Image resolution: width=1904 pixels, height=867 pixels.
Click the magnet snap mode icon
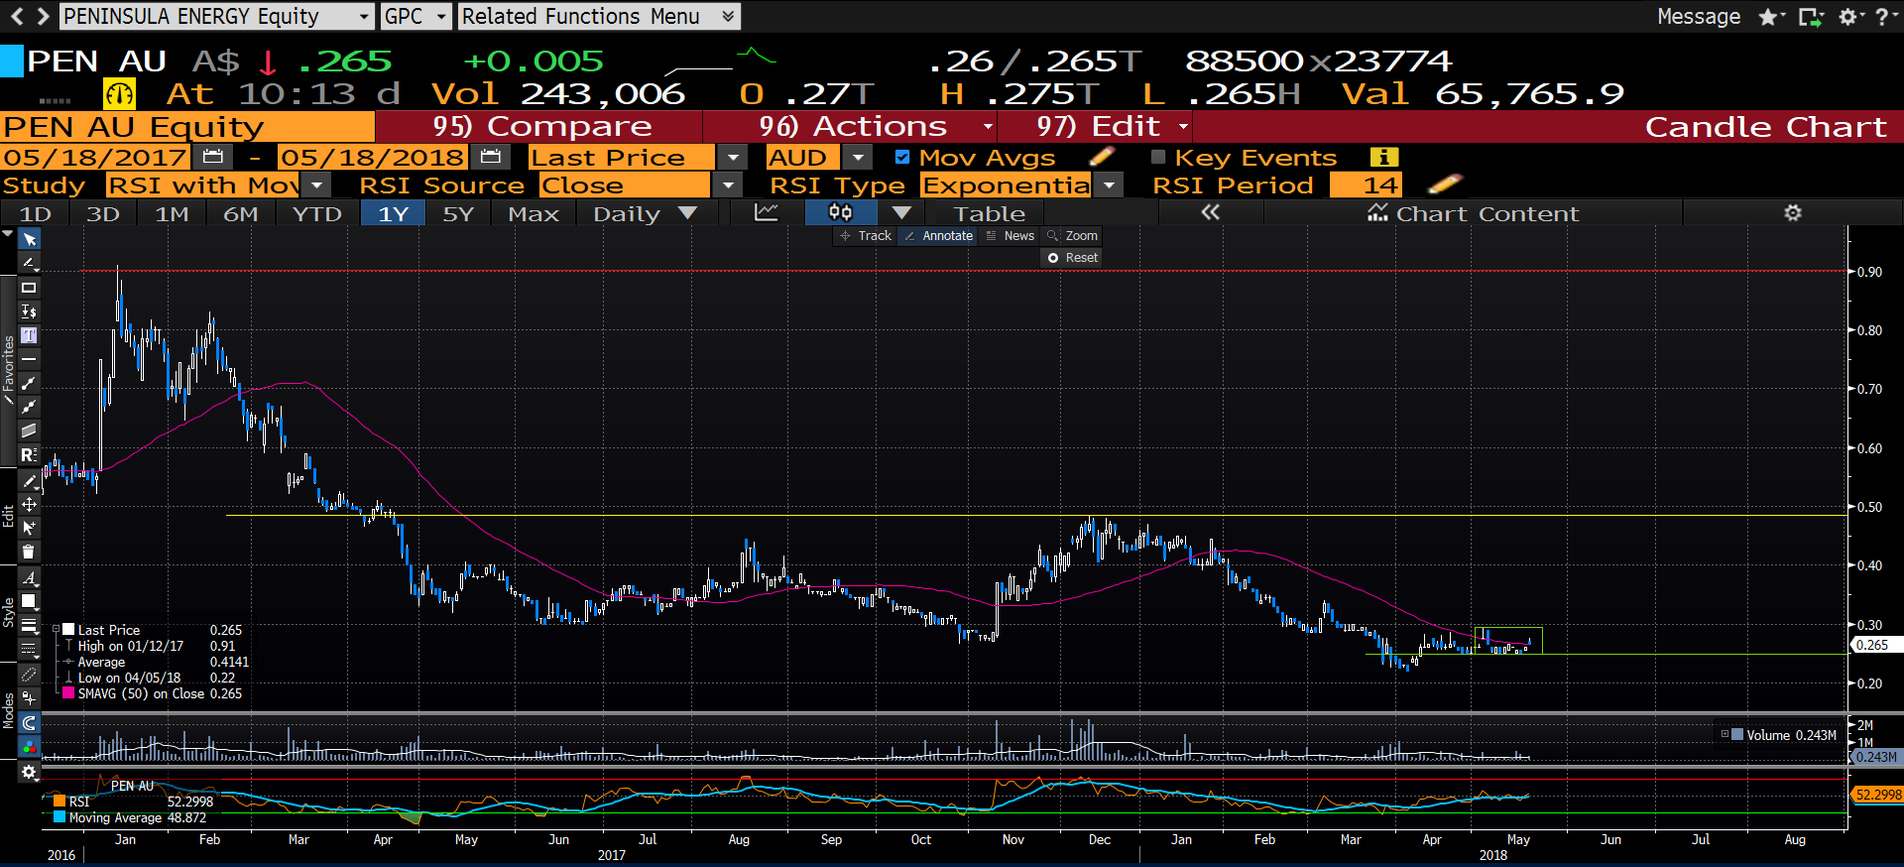tap(29, 723)
